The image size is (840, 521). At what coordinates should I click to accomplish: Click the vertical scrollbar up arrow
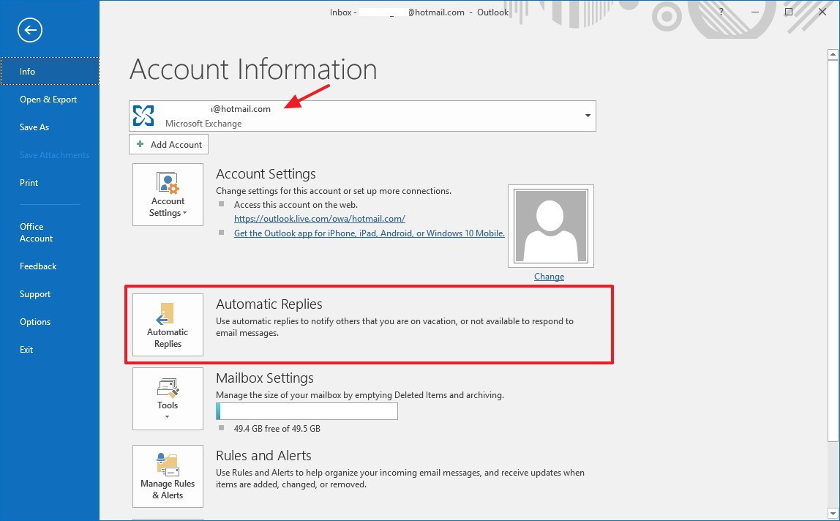[x=833, y=54]
